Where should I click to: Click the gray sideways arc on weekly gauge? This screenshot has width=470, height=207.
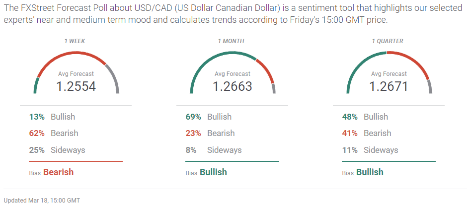114,77
